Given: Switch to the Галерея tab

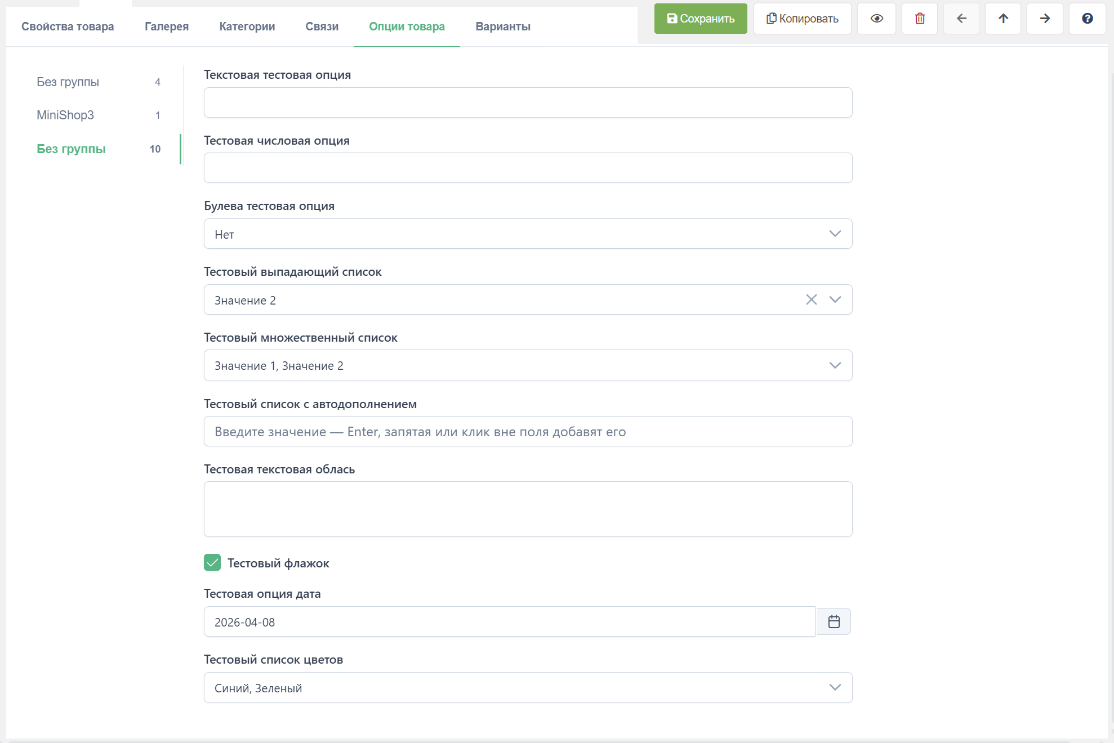Looking at the screenshot, I should click(167, 26).
